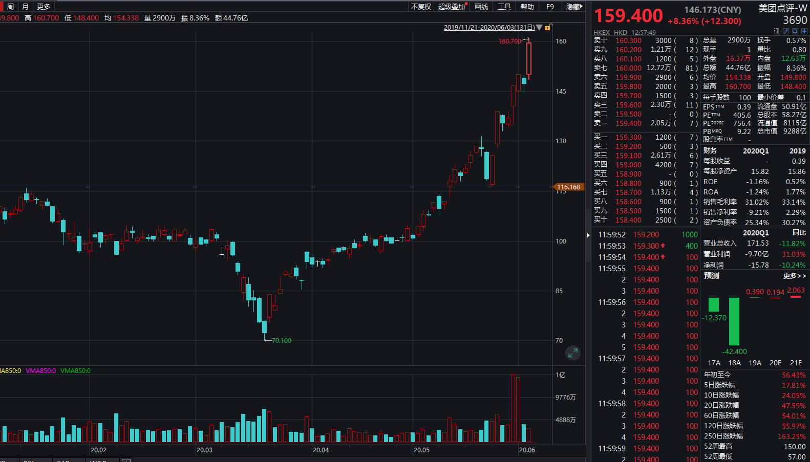Click the plus icon after the indicator tabs
This screenshot has height=462, width=810.
tap(126, 460)
